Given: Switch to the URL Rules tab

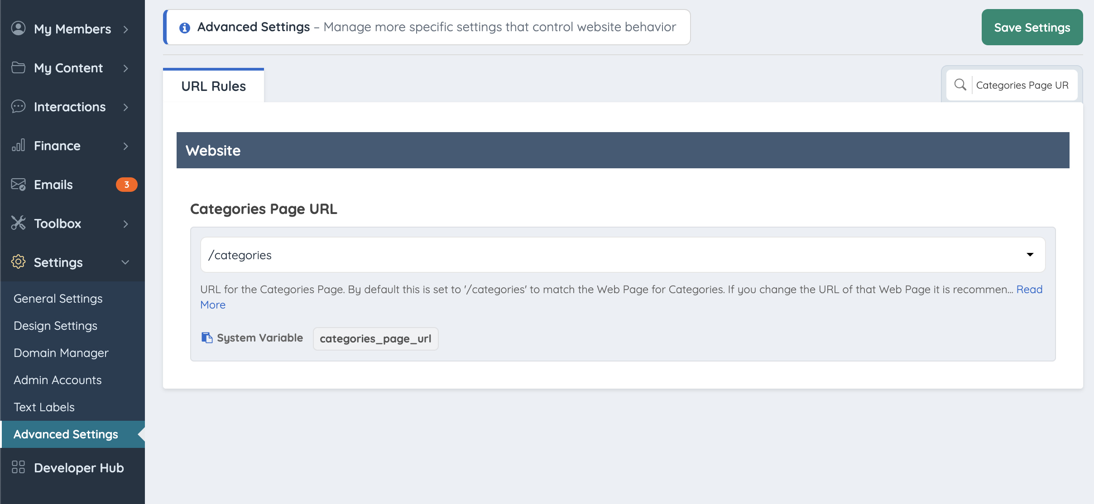Looking at the screenshot, I should [x=213, y=86].
